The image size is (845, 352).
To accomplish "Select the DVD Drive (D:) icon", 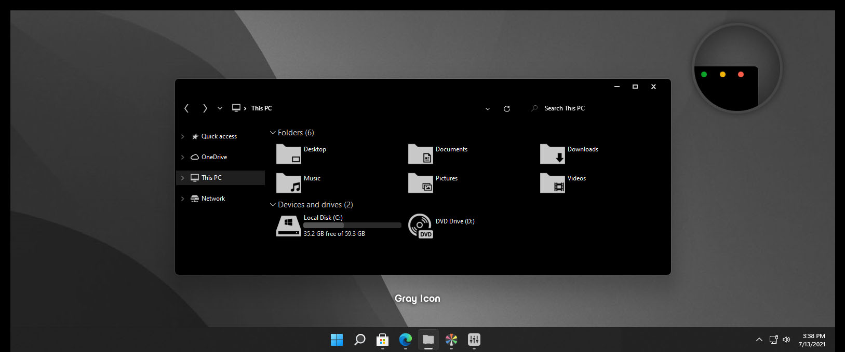I will pyautogui.click(x=421, y=226).
